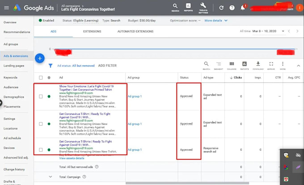Go to previous date range
The image size is (304, 185).
[289, 31]
